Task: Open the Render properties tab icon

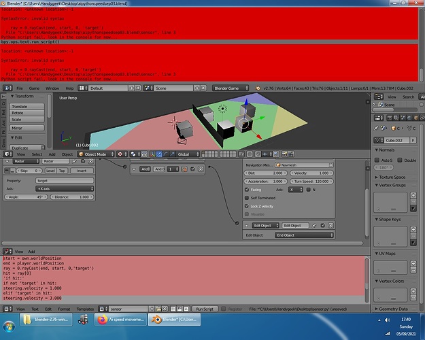Action: pyautogui.click(x=390, y=118)
